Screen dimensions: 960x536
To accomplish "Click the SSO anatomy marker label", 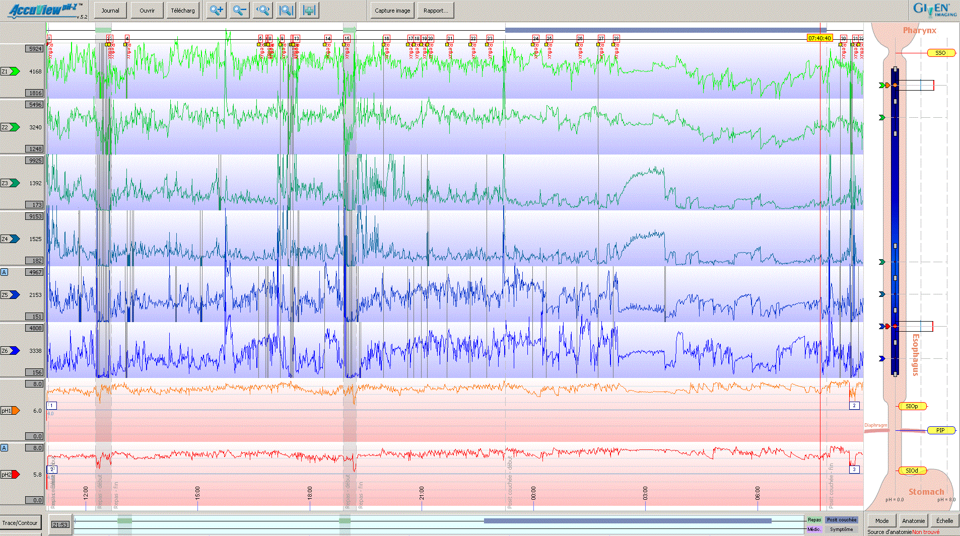I will point(940,53).
